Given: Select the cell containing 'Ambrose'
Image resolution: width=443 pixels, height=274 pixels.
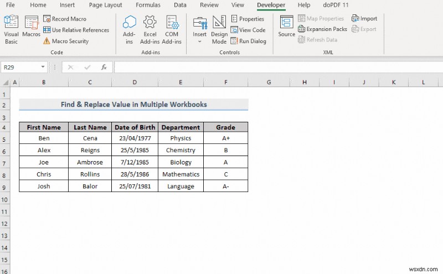Looking at the screenshot, I should [x=90, y=162].
